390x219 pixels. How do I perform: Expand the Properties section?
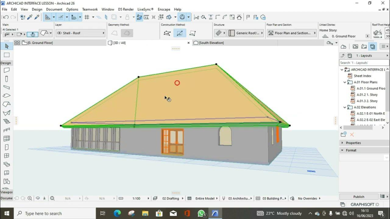[x=342, y=143]
